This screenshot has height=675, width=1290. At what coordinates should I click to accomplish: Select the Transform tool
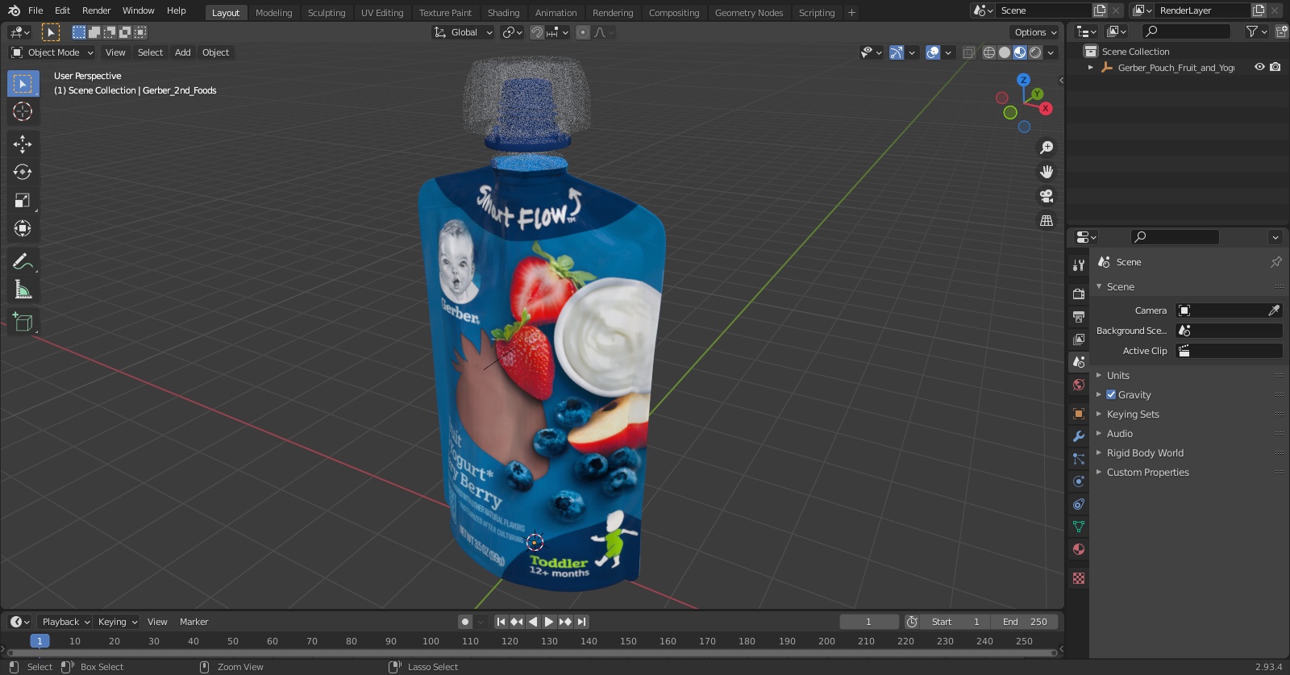(x=23, y=228)
